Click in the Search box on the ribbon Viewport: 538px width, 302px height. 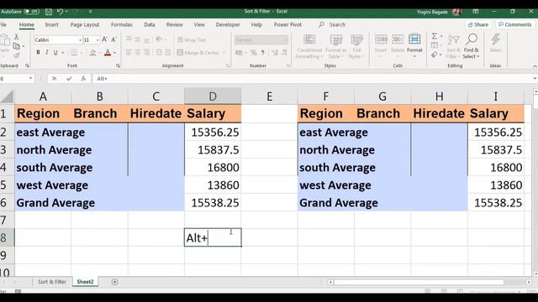(337, 24)
